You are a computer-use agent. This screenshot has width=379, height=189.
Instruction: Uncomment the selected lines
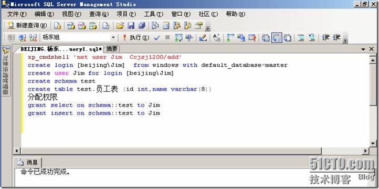[312, 37]
